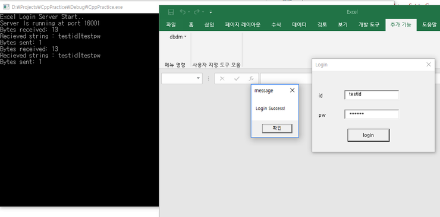Switch to the 도움말 ribbon tab
The image size is (440, 217).
[x=429, y=25]
